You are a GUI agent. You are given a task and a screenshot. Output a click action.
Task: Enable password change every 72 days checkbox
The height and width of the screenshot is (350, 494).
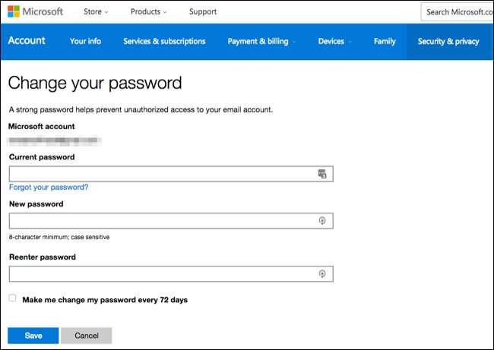pyautogui.click(x=12, y=298)
